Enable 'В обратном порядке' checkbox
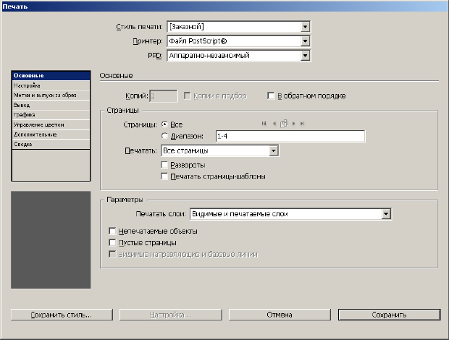 click(x=272, y=95)
